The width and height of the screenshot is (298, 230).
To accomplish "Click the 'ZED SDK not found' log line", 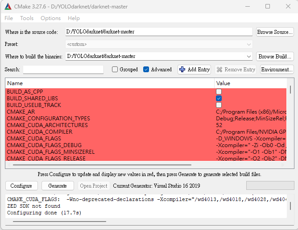I will 33,206.
